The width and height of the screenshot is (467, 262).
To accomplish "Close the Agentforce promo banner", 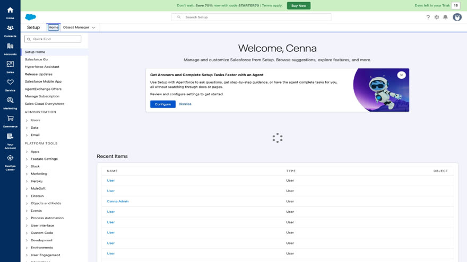I will click(x=401, y=75).
